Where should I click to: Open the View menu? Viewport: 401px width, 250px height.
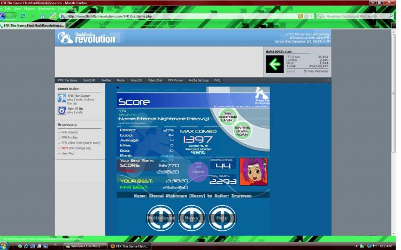(x=17, y=9)
